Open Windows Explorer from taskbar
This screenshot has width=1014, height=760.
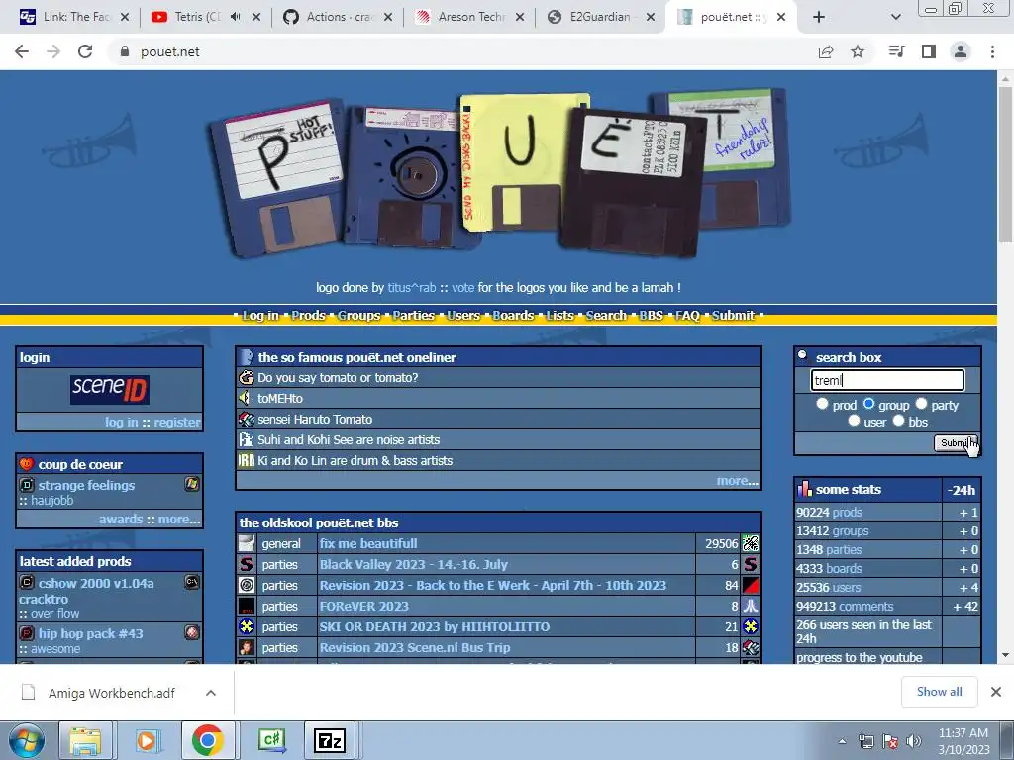coord(85,740)
